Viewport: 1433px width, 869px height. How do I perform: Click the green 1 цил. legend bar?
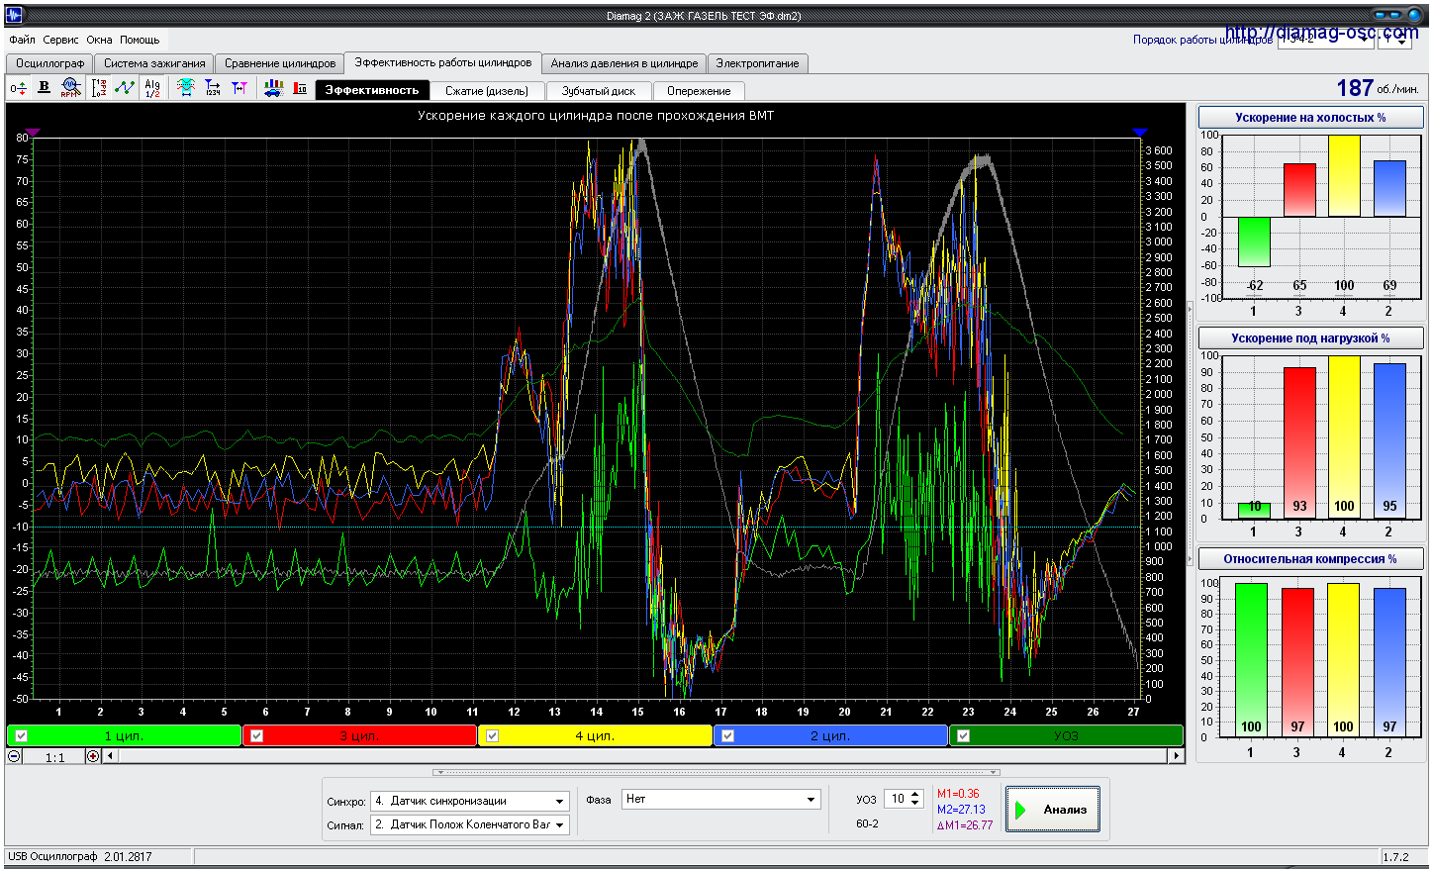(125, 735)
